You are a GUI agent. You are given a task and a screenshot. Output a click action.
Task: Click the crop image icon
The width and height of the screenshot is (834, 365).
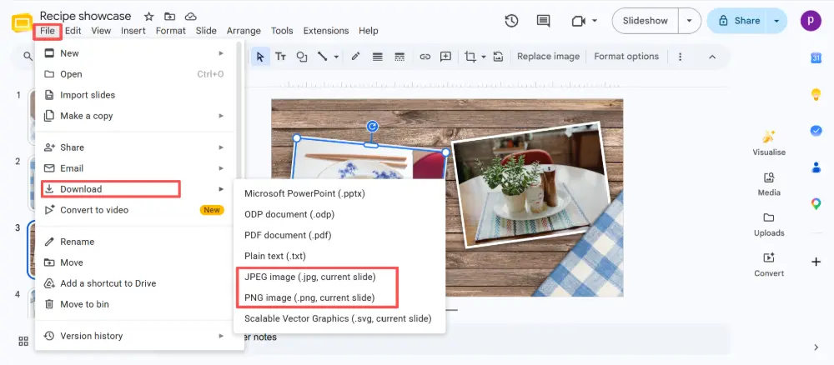coord(470,57)
